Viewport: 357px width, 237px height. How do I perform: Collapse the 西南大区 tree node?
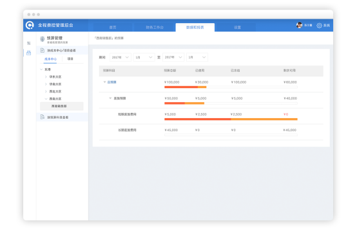[46, 99]
